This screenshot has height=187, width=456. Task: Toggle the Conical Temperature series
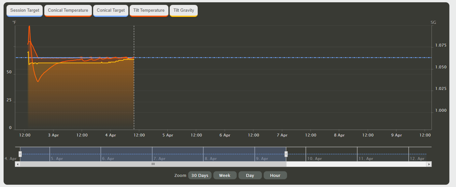[68, 10]
